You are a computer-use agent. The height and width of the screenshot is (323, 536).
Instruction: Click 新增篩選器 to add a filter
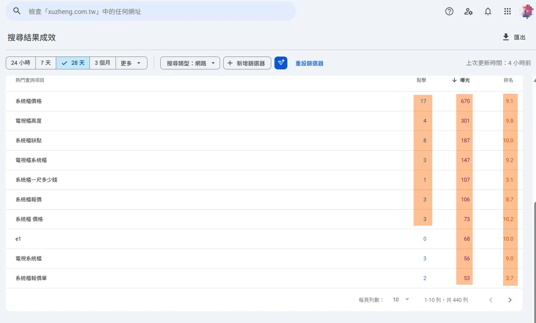pyautogui.click(x=247, y=63)
